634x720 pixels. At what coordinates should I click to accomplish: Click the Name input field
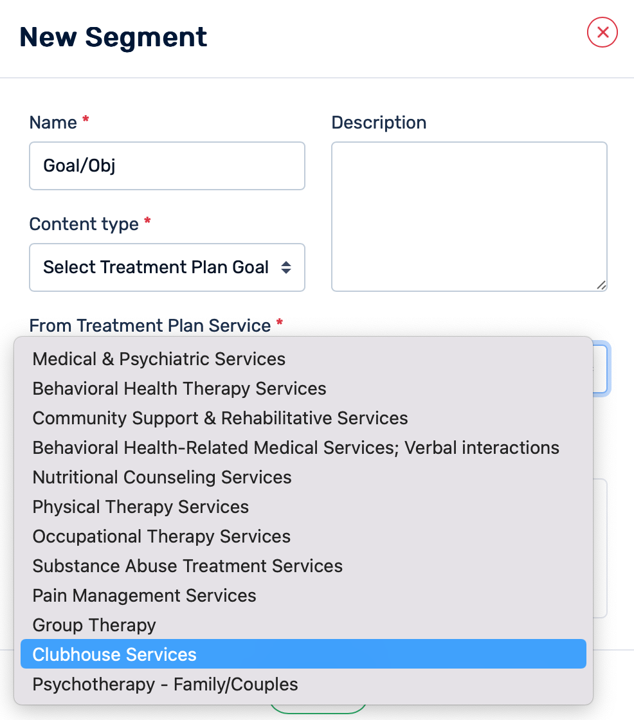coord(167,166)
